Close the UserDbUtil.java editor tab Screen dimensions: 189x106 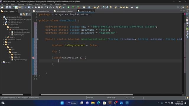click(x=93, y=11)
